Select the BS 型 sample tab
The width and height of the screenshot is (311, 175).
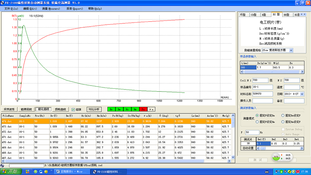point(276,14)
